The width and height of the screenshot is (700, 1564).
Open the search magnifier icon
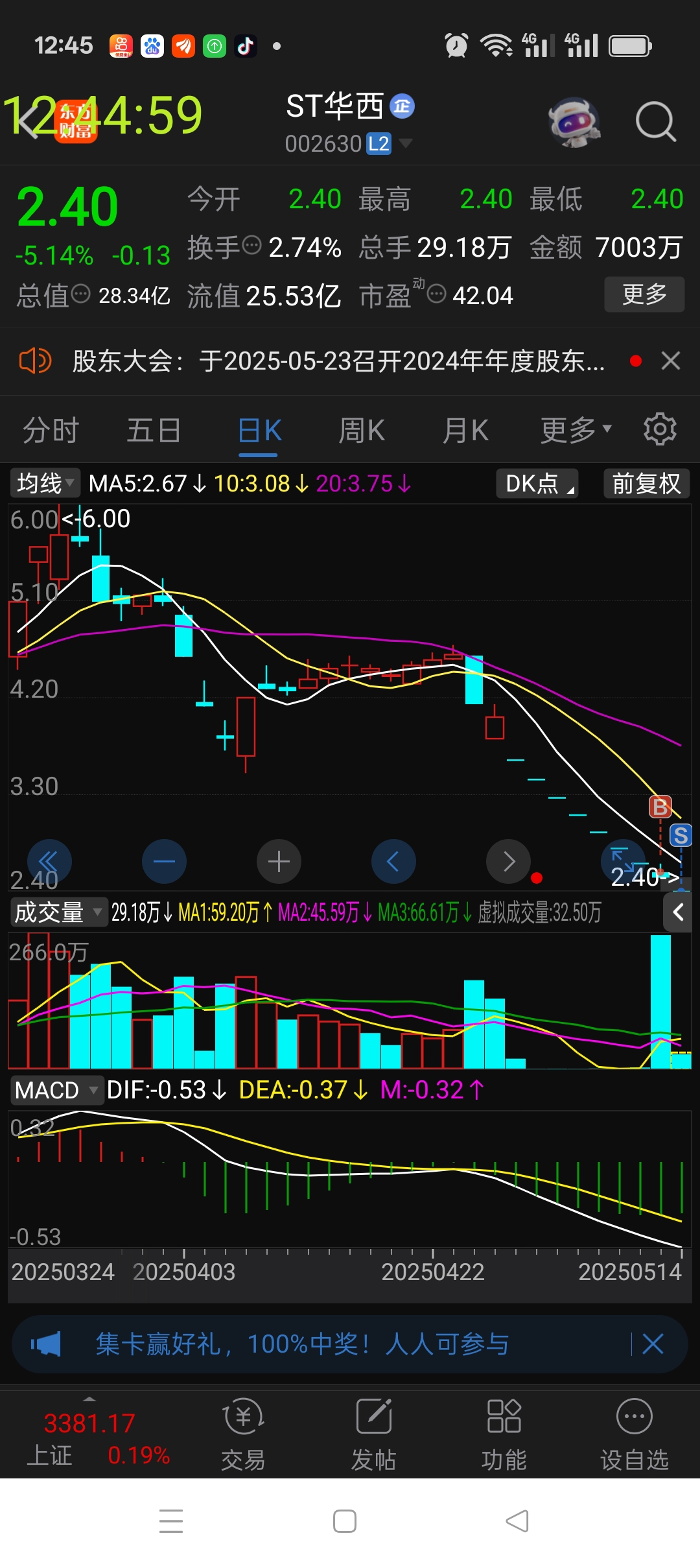click(x=656, y=121)
